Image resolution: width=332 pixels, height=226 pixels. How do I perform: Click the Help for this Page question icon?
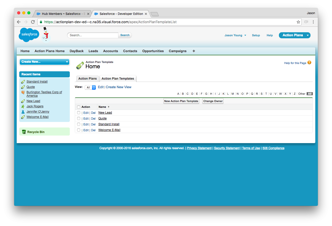pyautogui.click(x=309, y=63)
